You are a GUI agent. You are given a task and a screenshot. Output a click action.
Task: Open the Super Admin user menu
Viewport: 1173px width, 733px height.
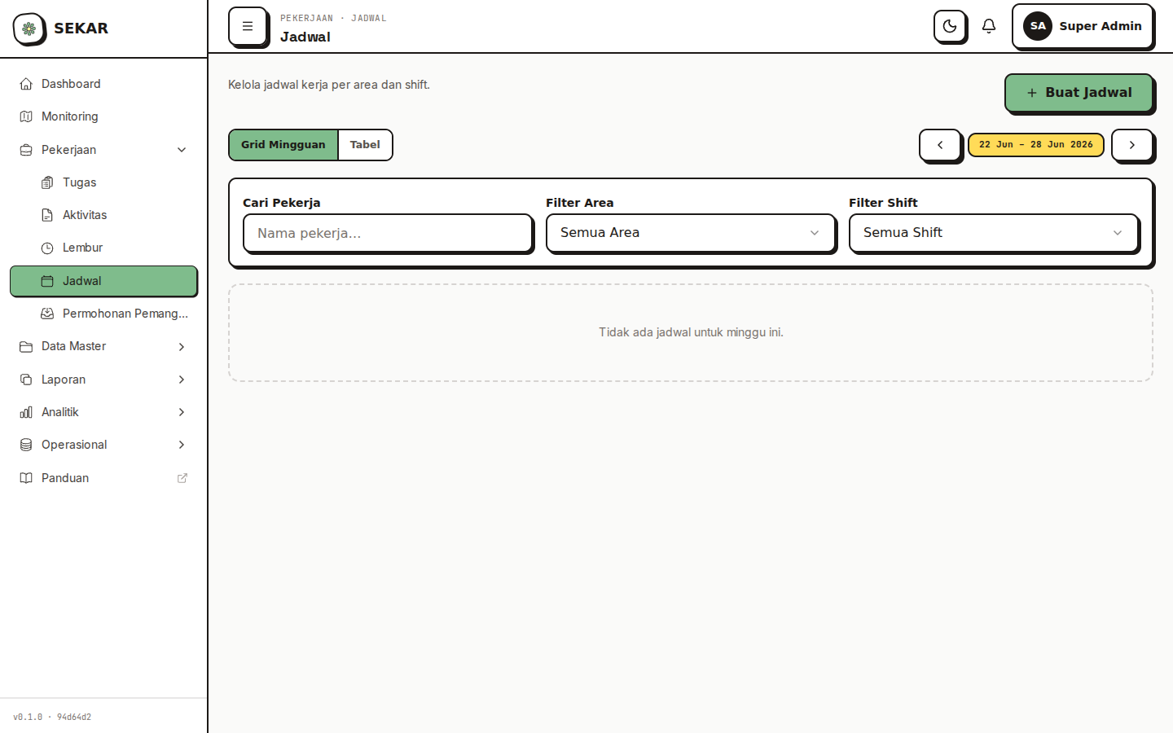click(x=1083, y=26)
